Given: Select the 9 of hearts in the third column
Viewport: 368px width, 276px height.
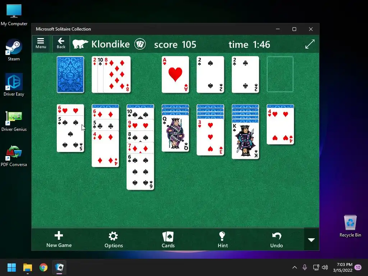Looking at the screenshot, I should click(141, 125).
